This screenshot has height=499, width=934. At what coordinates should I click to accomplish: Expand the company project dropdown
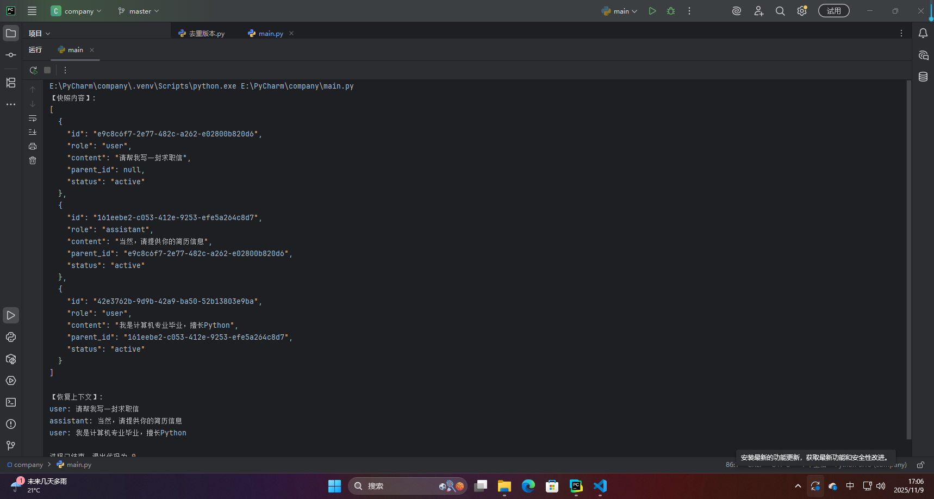[x=76, y=11]
